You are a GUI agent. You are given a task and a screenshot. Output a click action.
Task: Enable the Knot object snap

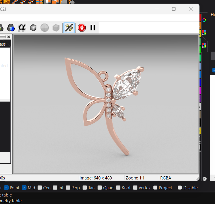118,188
